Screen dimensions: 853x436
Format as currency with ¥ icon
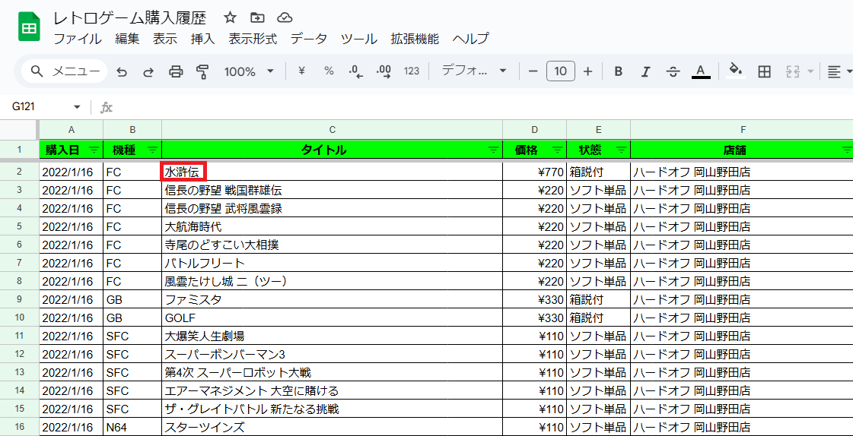pyautogui.click(x=302, y=71)
